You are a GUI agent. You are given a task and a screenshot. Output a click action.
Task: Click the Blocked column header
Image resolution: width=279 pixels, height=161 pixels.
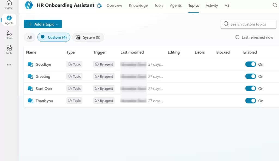(223, 52)
